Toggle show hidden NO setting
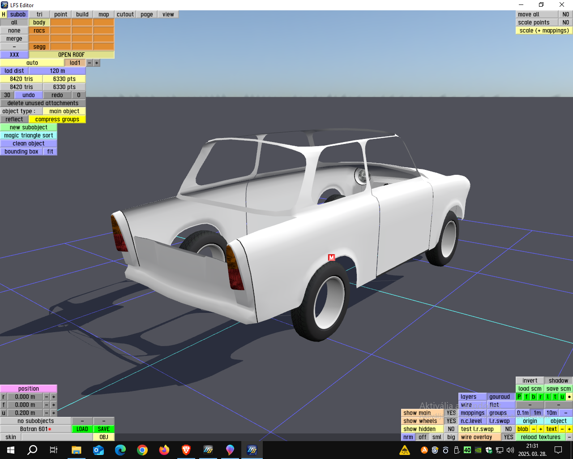This screenshot has height=459, width=573. pyautogui.click(x=451, y=429)
